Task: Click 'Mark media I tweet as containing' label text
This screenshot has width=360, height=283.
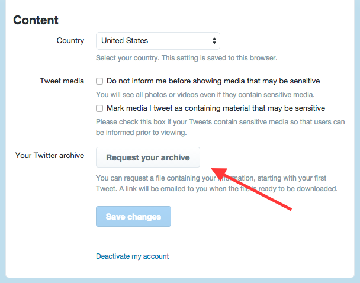Action: pos(216,108)
